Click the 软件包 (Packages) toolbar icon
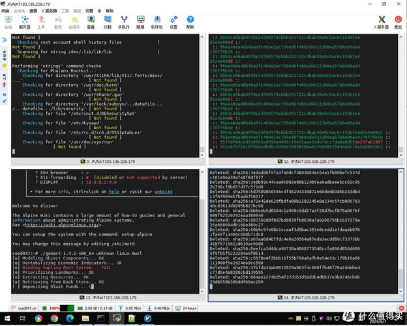The height and width of the screenshot is (326, 407). [x=157, y=22]
